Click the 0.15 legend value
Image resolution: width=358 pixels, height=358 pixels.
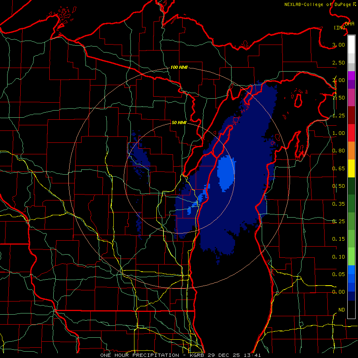pyautogui.click(x=339, y=239)
